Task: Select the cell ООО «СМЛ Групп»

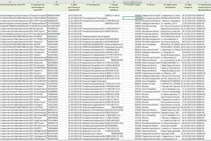Action: click(38, 123)
